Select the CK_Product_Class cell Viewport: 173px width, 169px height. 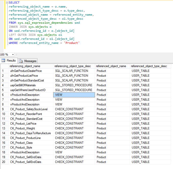[x=31, y=143]
